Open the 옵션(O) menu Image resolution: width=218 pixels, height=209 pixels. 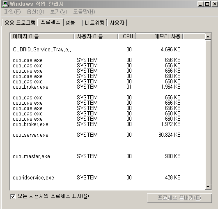pos(35,11)
